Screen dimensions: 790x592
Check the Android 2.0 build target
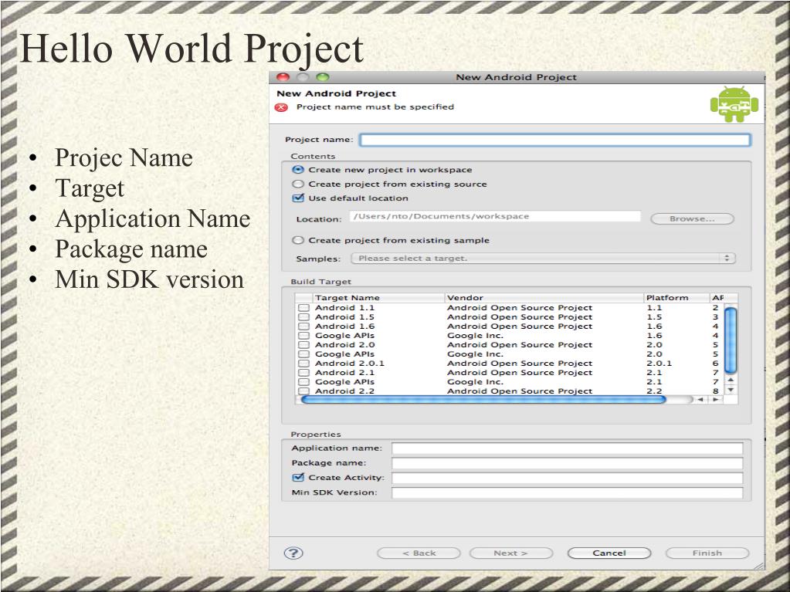303,345
